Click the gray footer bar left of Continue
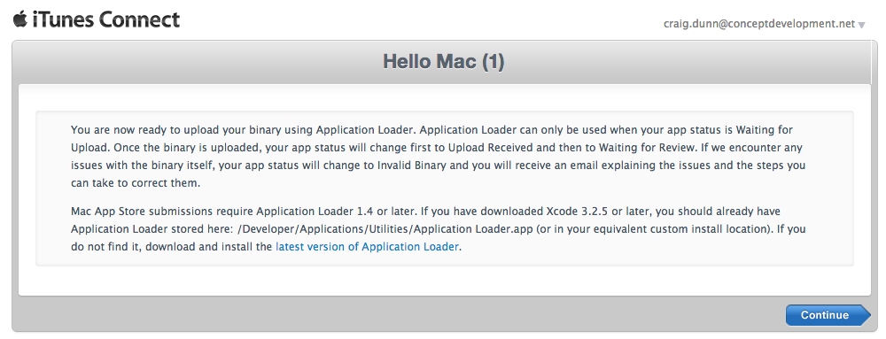Image resolution: width=886 pixels, height=339 pixels. [395, 315]
